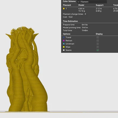
Task: Click the Time Estimation section heading
Action: click(70, 21)
